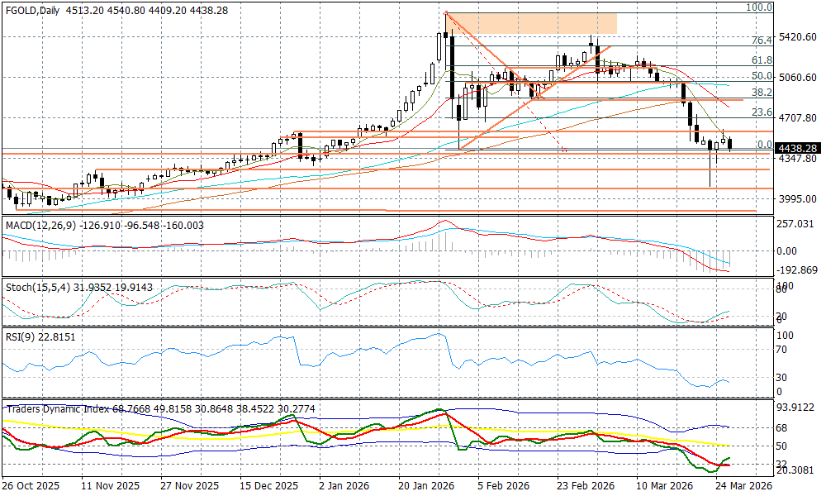The image size is (826, 496).
Task: Click the MACD(12,26,9) indicator label
Action: tap(41, 224)
